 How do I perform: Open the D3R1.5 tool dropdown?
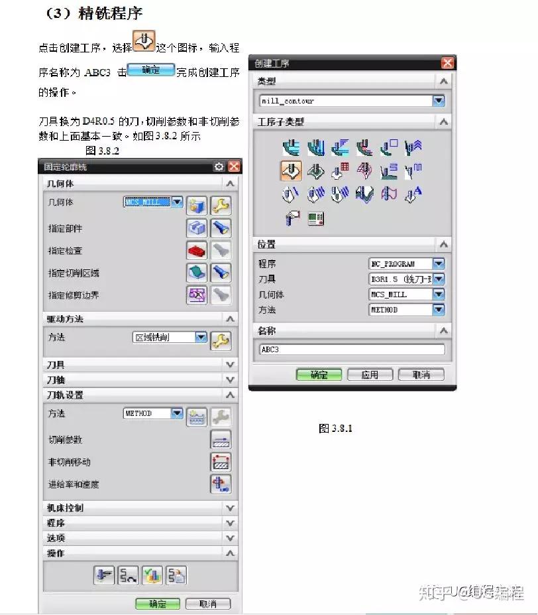pyautogui.click(x=439, y=279)
